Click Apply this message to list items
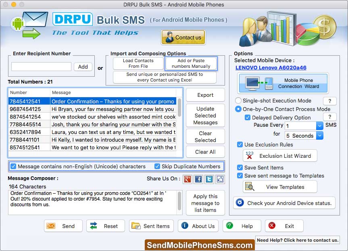 (205, 203)
